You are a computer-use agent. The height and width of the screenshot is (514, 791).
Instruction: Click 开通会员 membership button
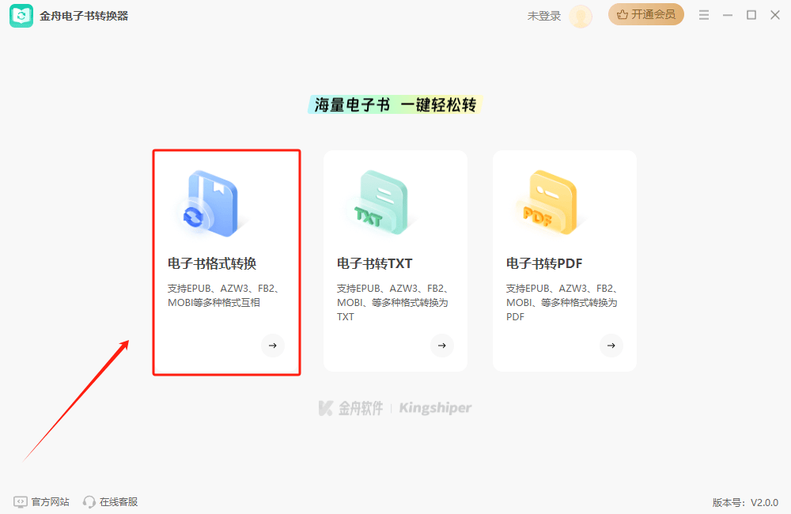coord(645,14)
